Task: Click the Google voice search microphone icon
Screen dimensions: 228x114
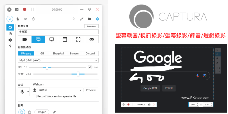Action: [x=198, y=76]
